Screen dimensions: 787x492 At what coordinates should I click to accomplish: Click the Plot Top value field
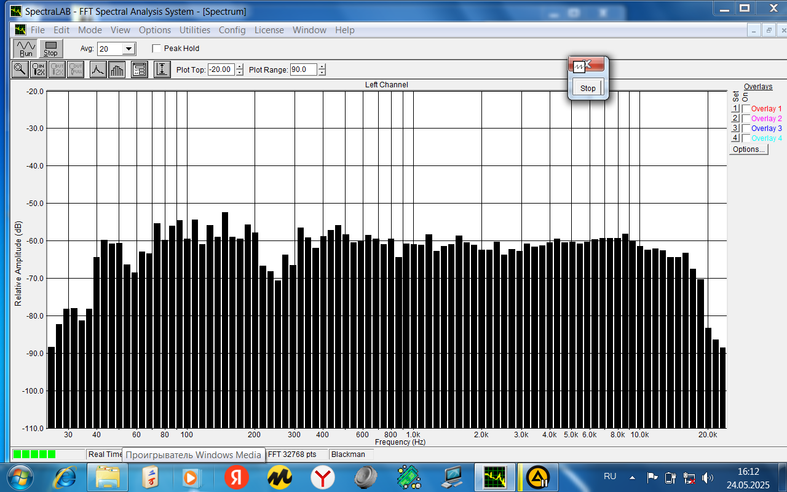221,69
